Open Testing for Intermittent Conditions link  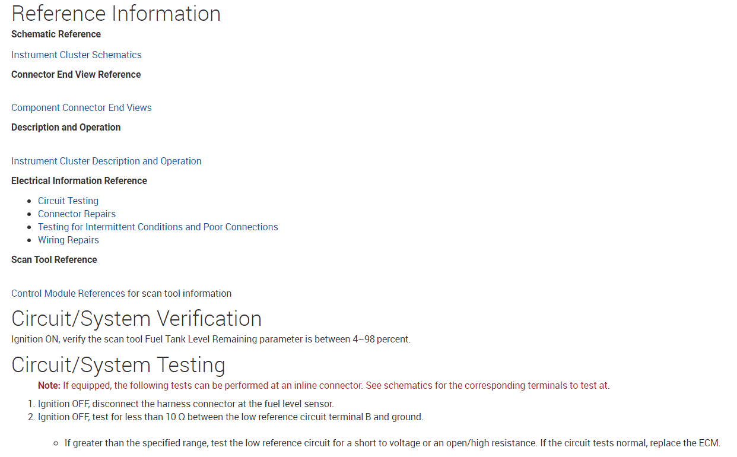click(158, 227)
